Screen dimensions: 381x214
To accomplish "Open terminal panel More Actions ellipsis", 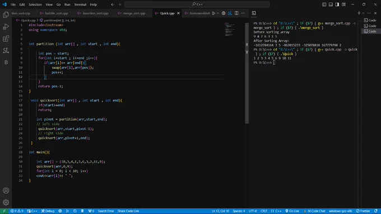I will (x=369, y=13).
